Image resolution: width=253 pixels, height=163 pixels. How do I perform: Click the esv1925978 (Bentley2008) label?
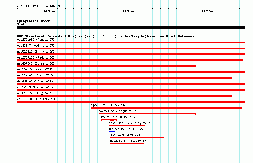(129, 123)
